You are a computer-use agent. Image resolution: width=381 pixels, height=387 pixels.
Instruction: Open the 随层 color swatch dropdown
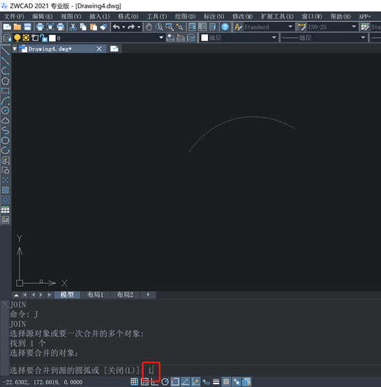274,38
